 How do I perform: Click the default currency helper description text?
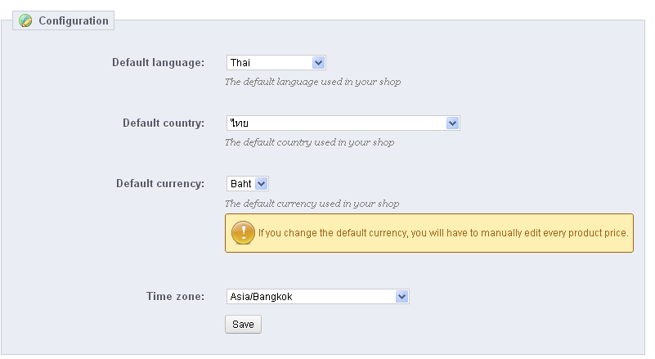312,204
